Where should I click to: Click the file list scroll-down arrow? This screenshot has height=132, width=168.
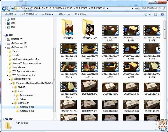pyautogui.click(x=165, y=119)
